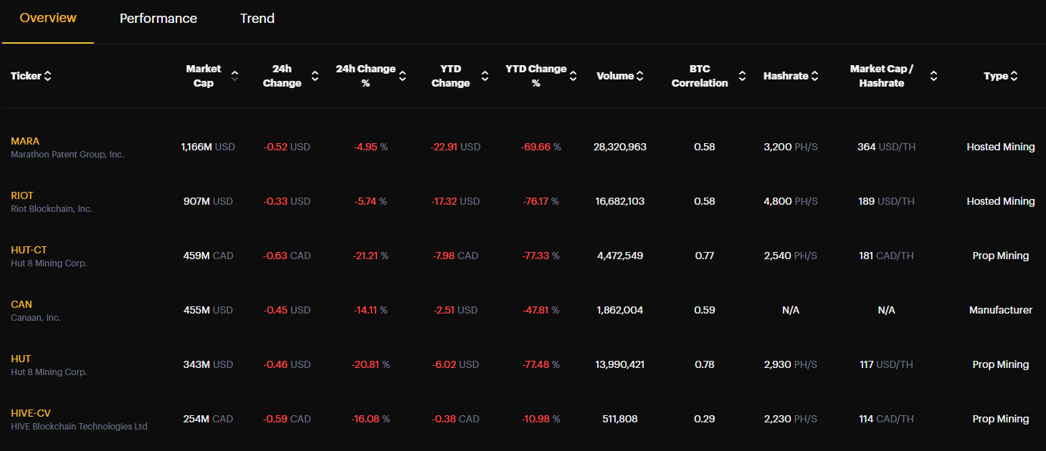Open the RIOT ticker link
This screenshot has height=451, width=1046.
[22, 195]
